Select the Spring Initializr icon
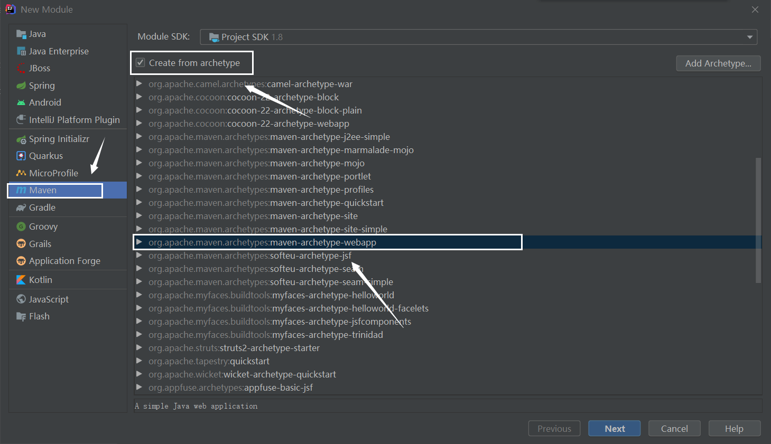This screenshot has height=444, width=771. [x=21, y=139]
